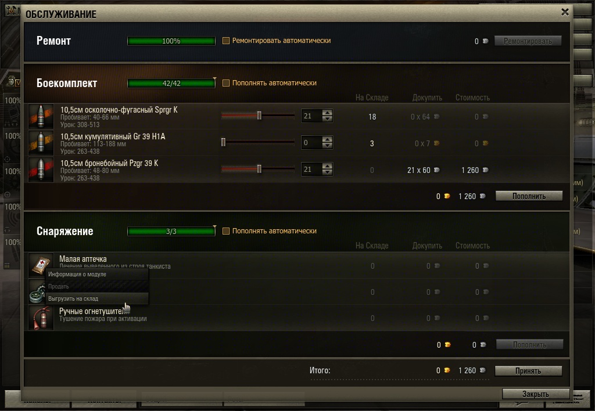595x411 pixels.
Task: Click the Gr 39 H1A cumulative shell icon
Action: coord(41,143)
